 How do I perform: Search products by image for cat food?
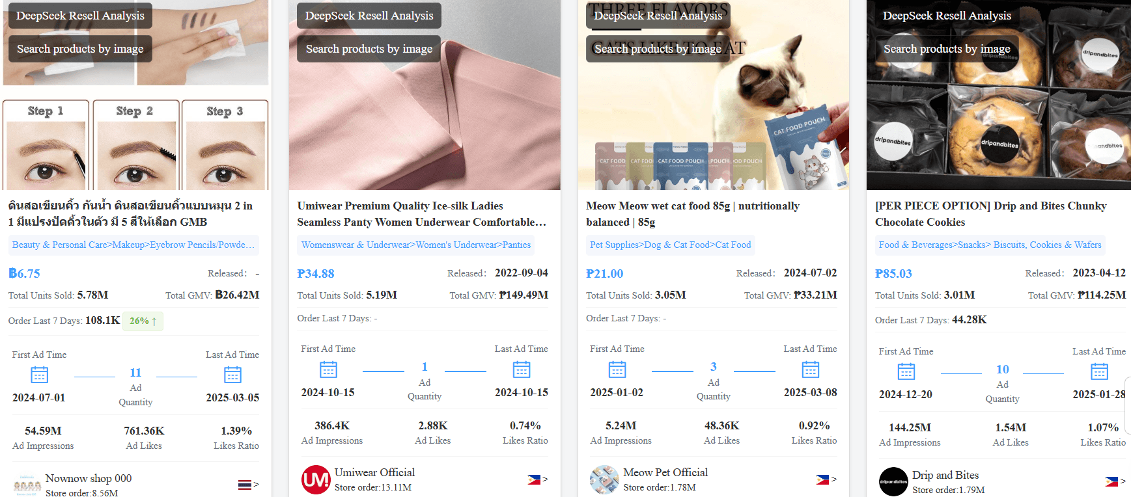coord(658,49)
